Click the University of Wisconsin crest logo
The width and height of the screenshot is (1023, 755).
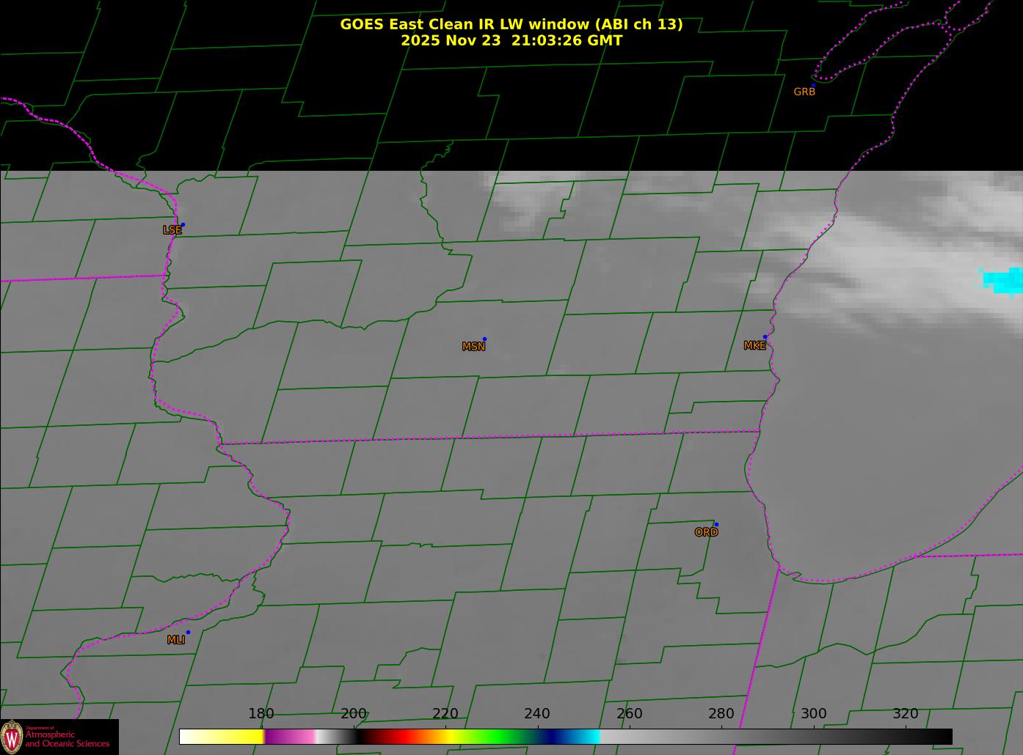point(12,737)
